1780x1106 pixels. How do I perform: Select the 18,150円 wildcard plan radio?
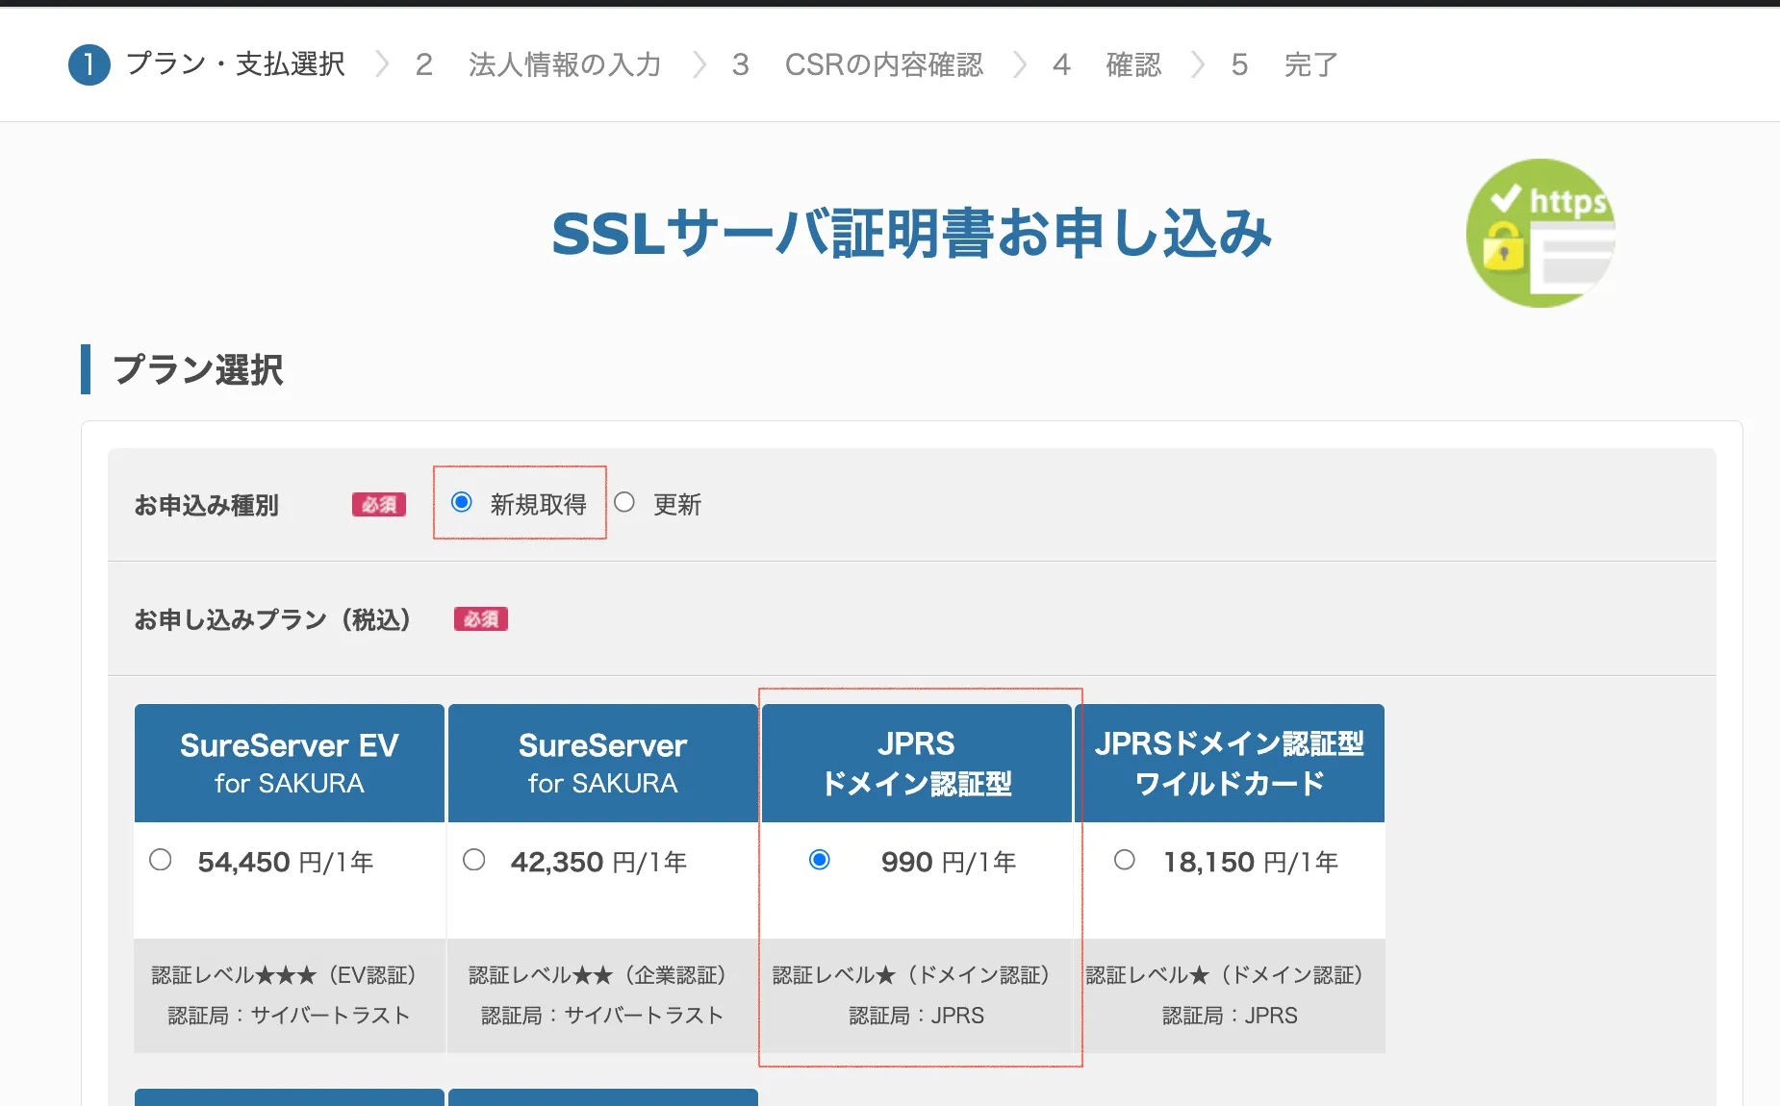1124,860
